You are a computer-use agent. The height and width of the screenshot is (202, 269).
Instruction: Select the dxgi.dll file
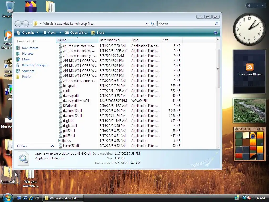68,120
